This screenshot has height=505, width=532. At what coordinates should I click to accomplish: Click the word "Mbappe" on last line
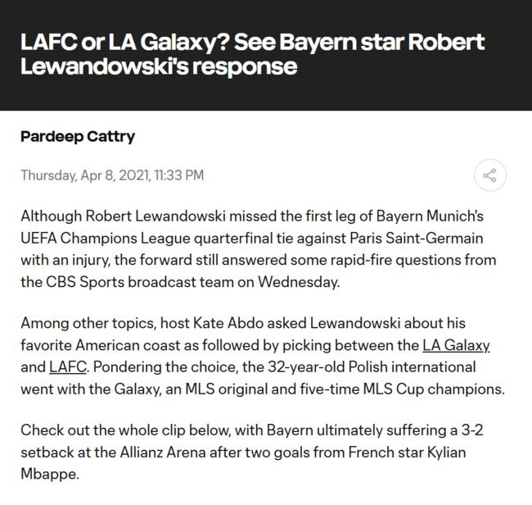point(50,473)
